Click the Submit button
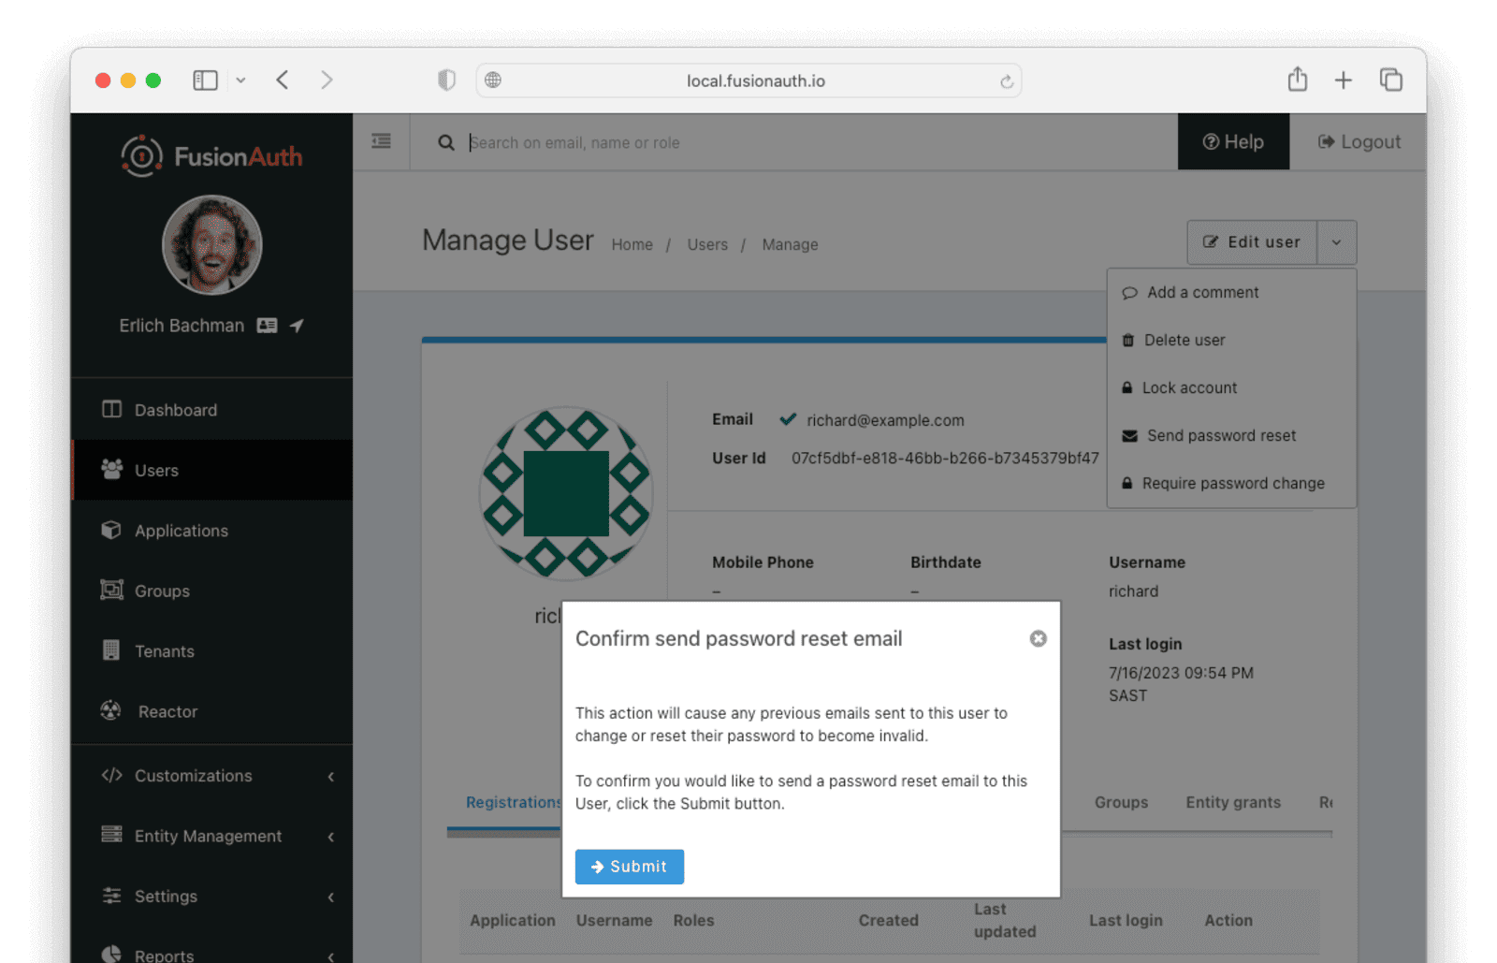The image size is (1497, 963). point(629,867)
